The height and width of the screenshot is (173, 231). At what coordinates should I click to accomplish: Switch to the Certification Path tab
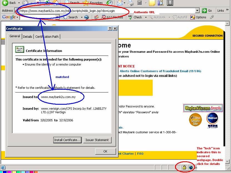[47, 37]
